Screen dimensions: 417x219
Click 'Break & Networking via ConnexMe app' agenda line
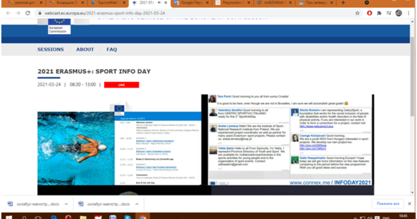[154, 159]
